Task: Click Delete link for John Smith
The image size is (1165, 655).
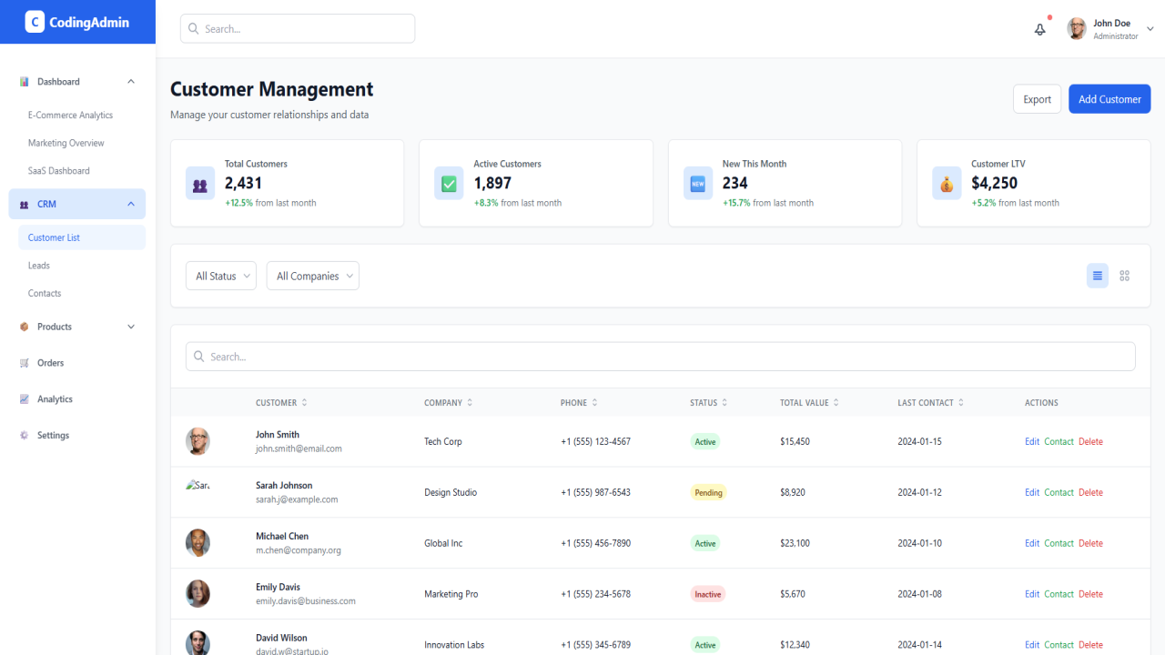Action: click(x=1090, y=441)
